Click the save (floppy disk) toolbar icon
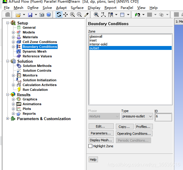183x170 pixels. point(30,15)
